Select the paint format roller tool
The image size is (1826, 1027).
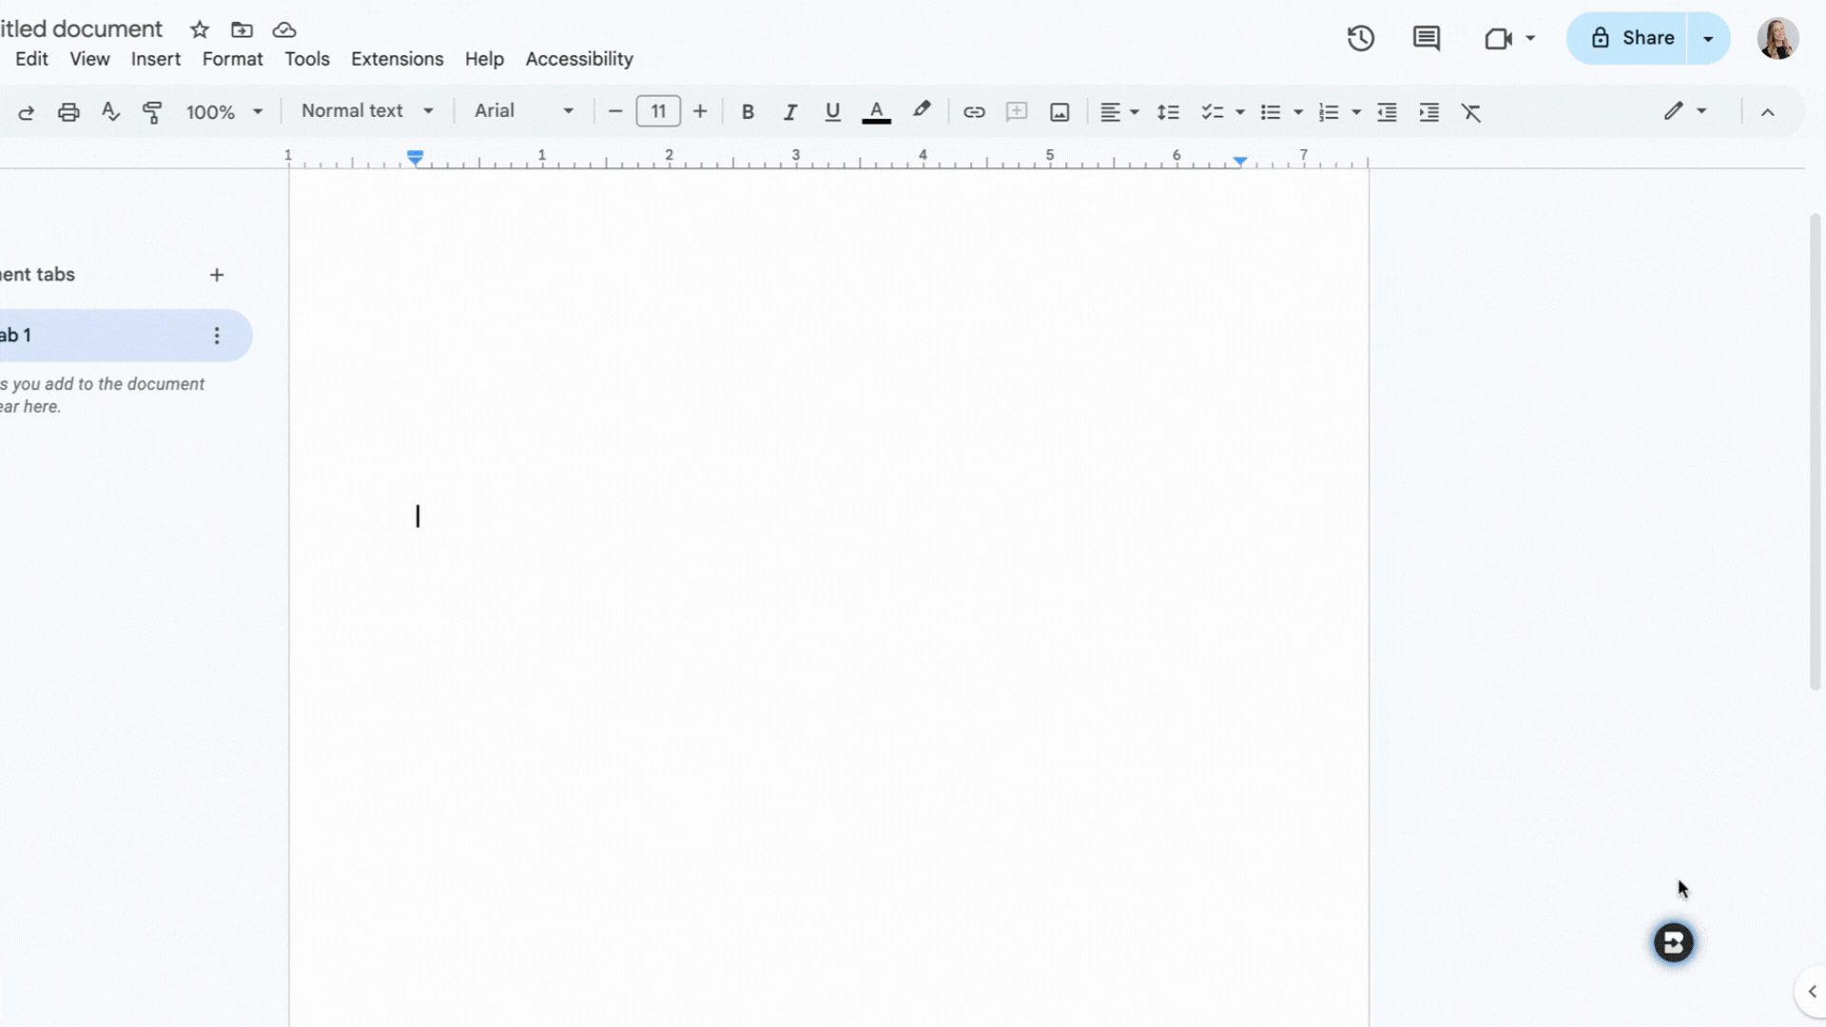click(152, 112)
